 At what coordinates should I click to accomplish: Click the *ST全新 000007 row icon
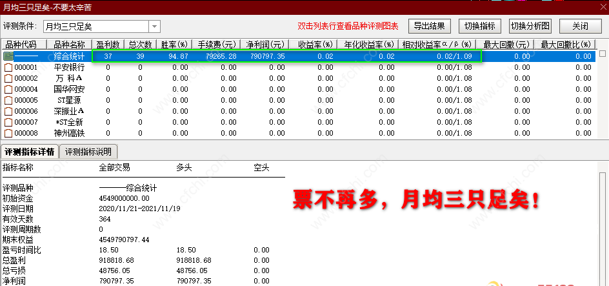pos(8,123)
